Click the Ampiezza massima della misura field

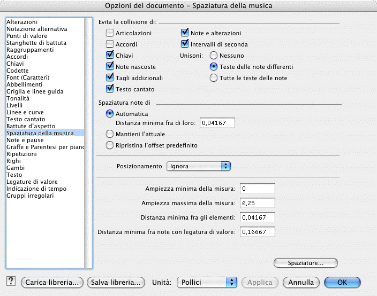(257, 204)
